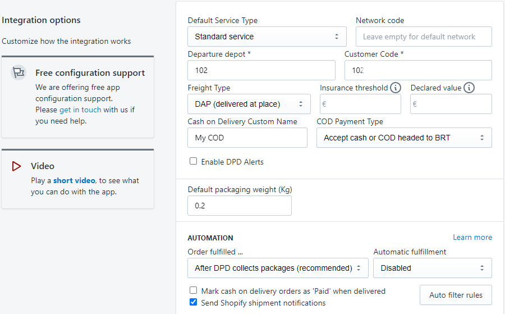
Task: Focus the Network code field
Action: click(424, 37)
